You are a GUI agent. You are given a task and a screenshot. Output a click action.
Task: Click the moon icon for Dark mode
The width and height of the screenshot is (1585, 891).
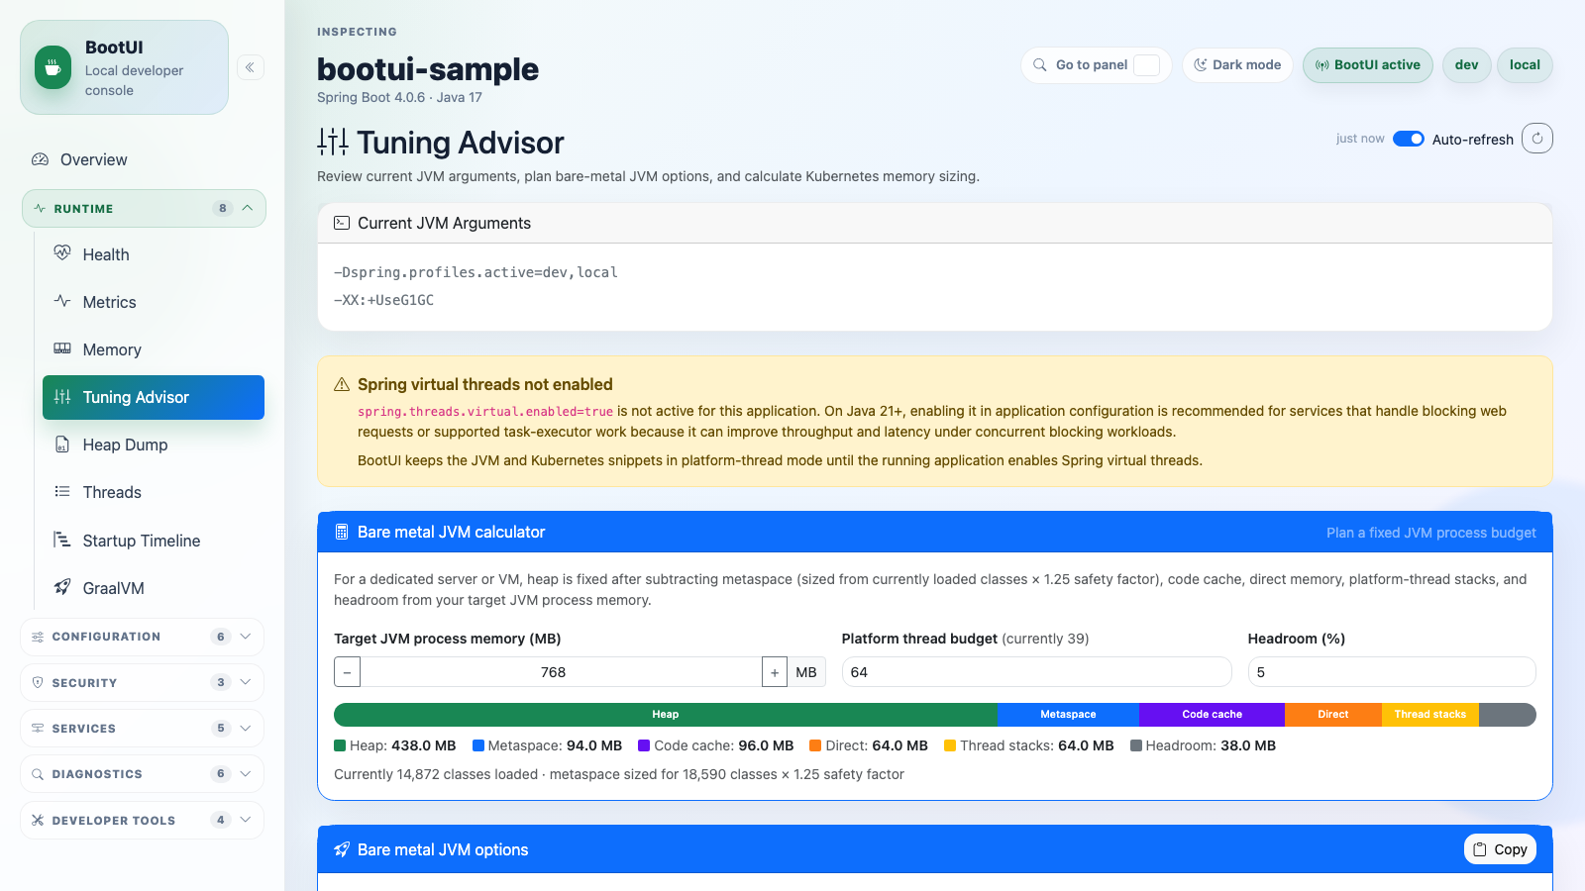pos(1201,64)
